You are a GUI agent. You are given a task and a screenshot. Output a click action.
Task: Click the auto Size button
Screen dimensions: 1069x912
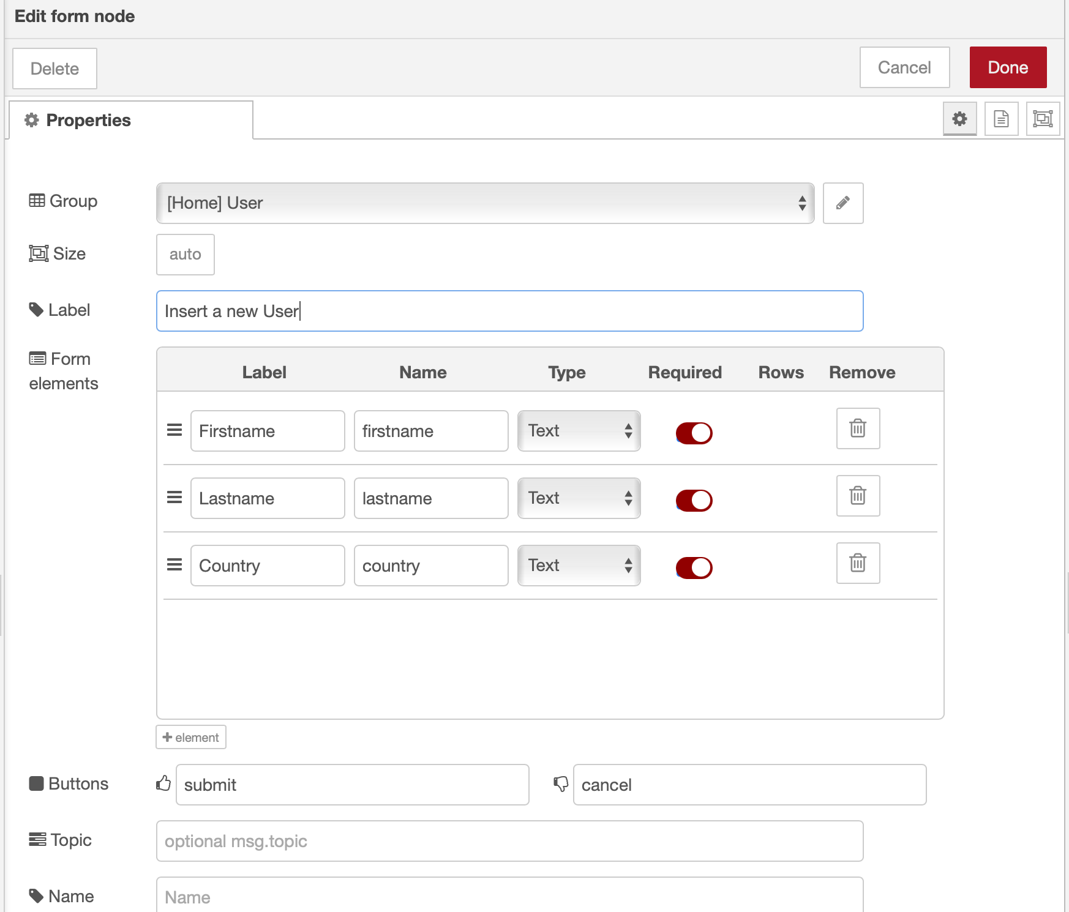[186, 255]
